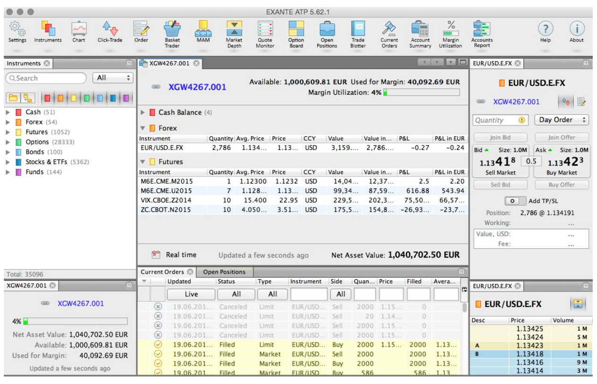
Task: Open the Day Order dropdown
Action: (x=562, y=120)
